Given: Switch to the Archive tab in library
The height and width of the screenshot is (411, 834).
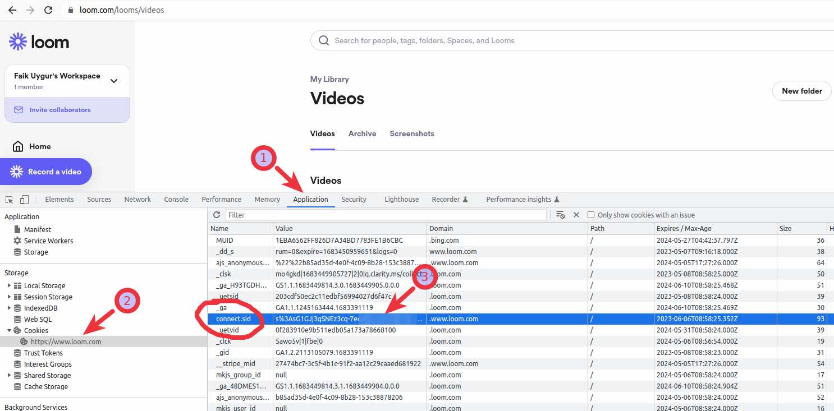Looking at the screenshot, I should (x=363, y=133).
